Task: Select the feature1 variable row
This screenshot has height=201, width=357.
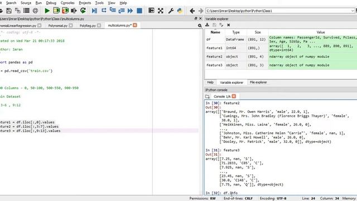Action: click(x=281, y=48)
